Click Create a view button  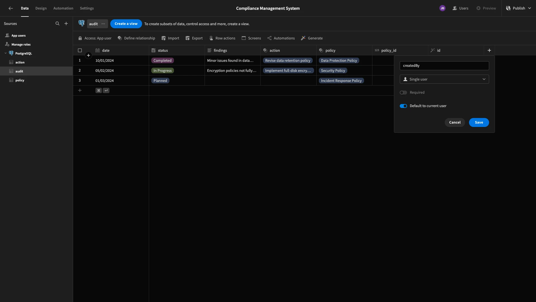[126, 24]
